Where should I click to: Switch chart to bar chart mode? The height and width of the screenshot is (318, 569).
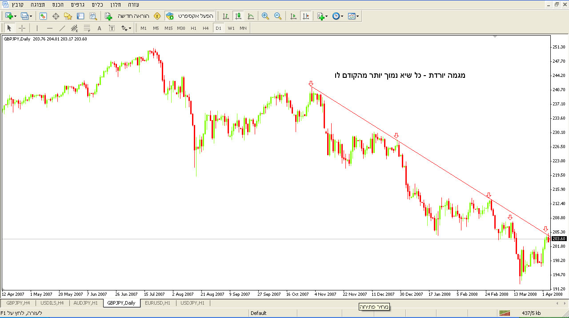click(x=226, y=16)
